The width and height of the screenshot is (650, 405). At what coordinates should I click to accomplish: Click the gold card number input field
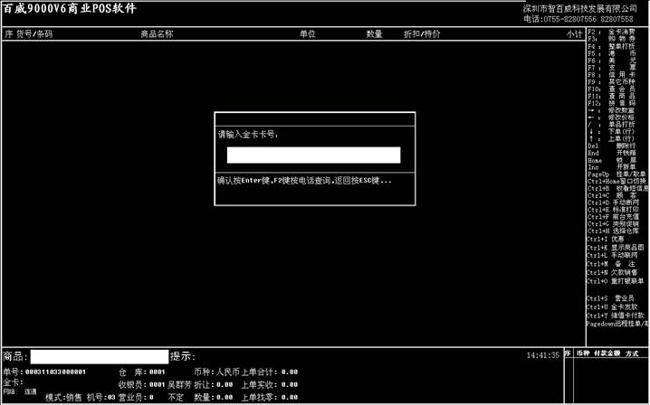(x=313, y=155)
